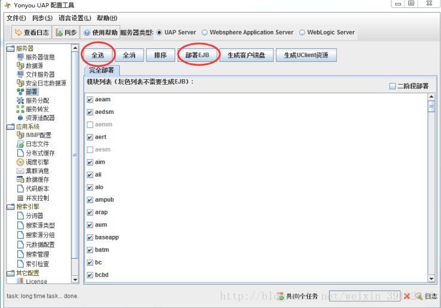This screenshot has height=308, width=441.
Task: Uncheck the baseapp module checkbox
Action: (90, 238)
